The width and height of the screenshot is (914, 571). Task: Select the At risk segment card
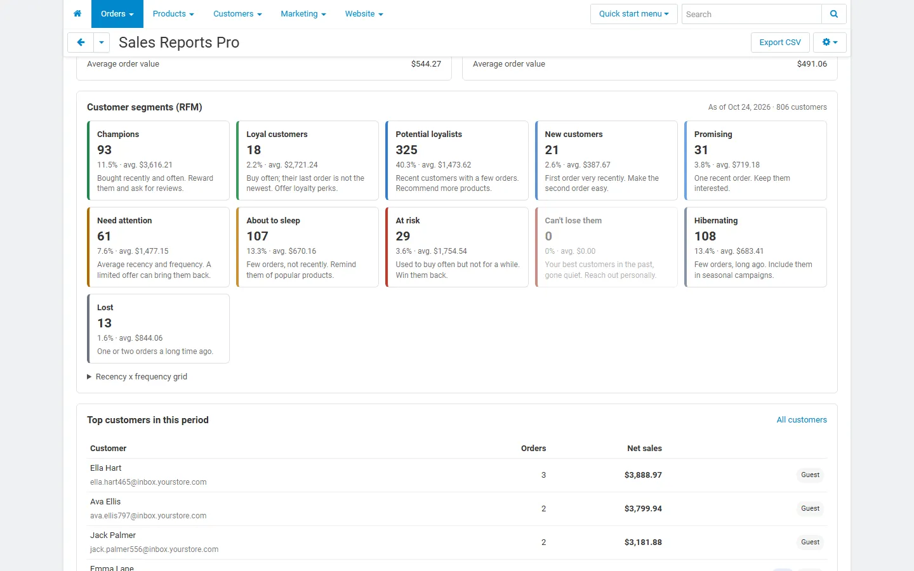coord(457,247)
